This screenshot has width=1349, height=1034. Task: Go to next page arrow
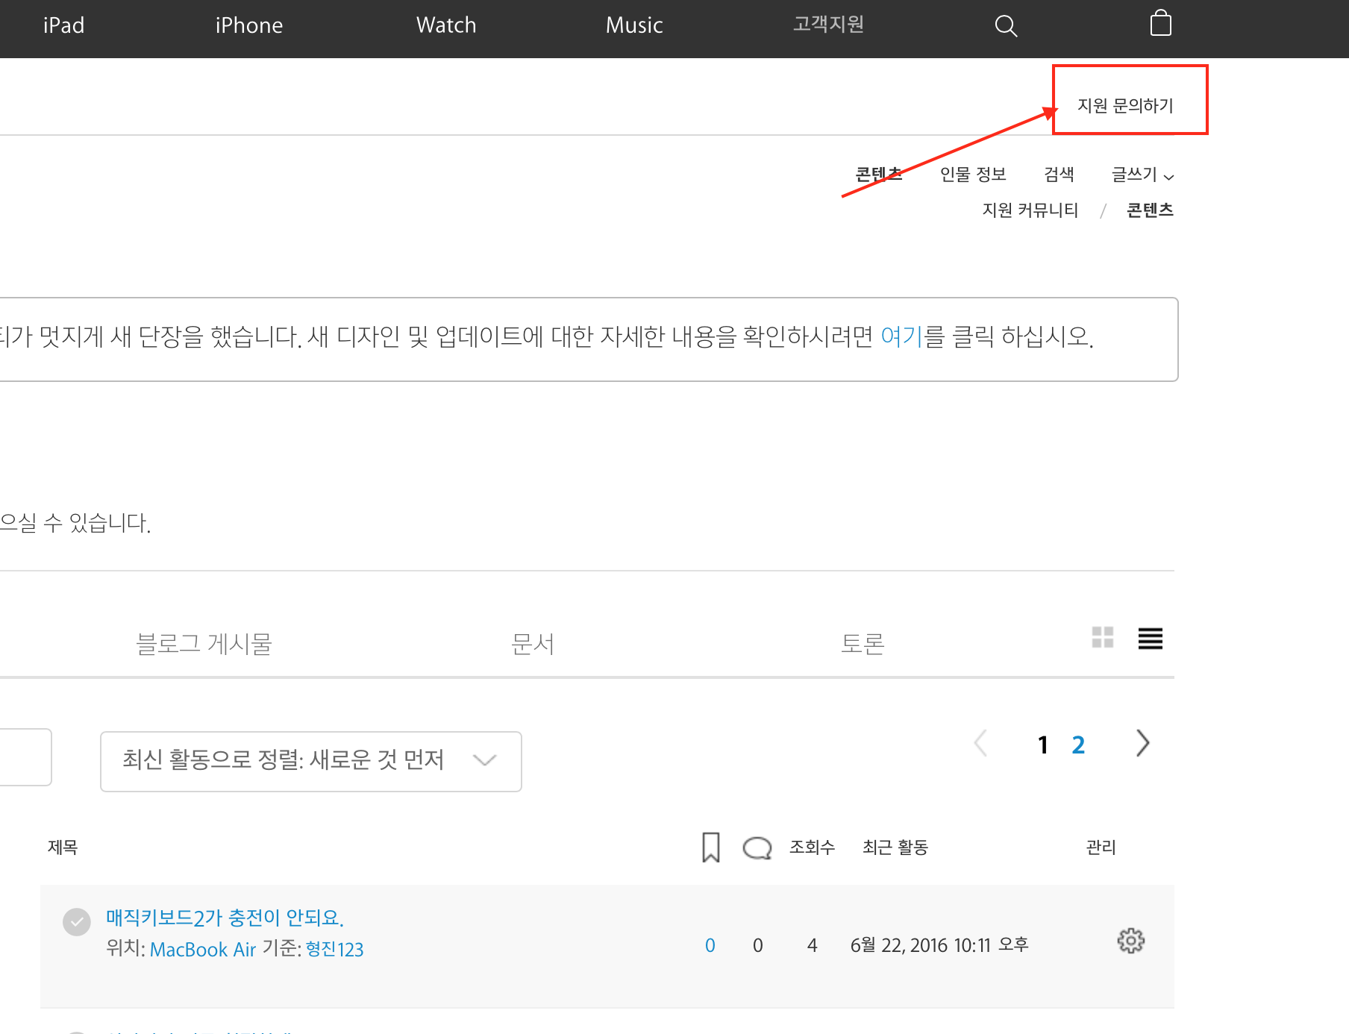click(1142, 743)
